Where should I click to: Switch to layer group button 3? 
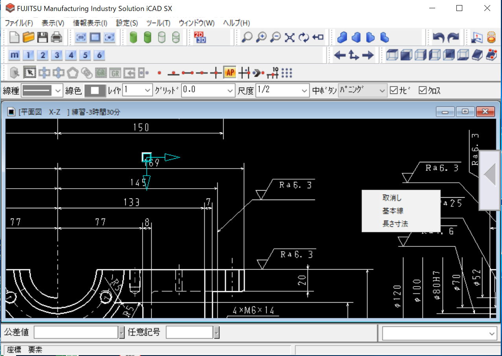57,55
